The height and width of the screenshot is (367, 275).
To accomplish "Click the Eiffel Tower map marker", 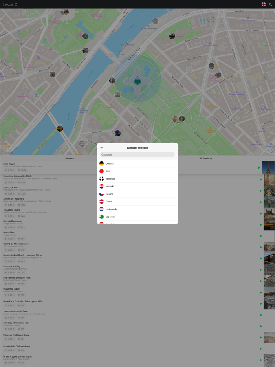I will (x=137, y=81).
